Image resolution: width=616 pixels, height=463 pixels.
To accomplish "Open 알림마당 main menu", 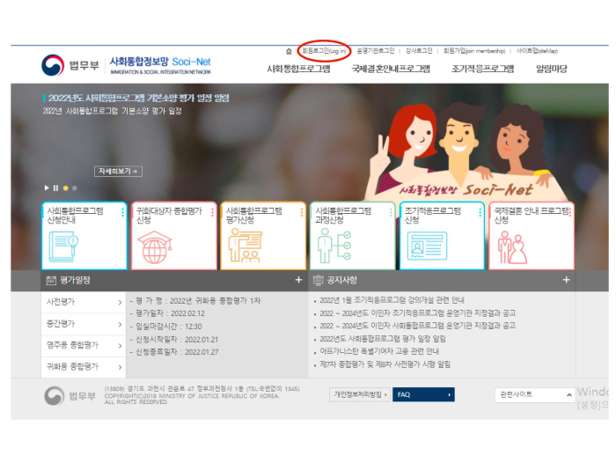I will 551,69.
